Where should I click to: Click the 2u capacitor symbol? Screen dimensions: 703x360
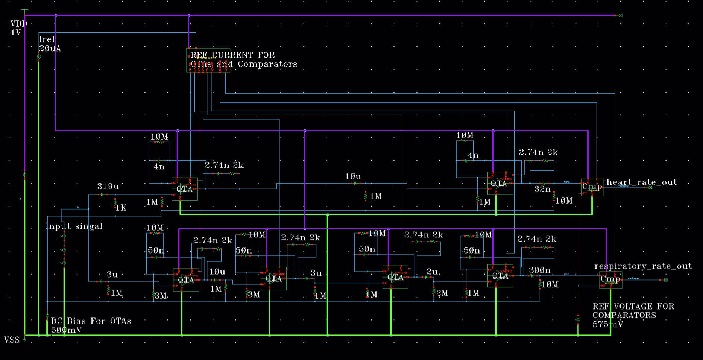pyautogui.click(x=427, y=277)
